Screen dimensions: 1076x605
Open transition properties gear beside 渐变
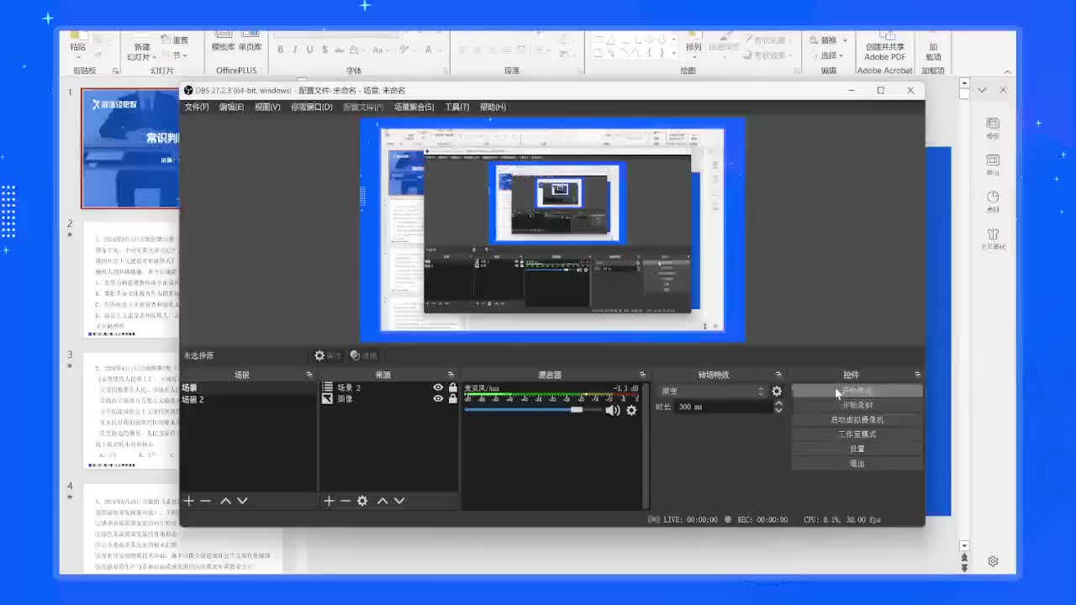point(777,392)
